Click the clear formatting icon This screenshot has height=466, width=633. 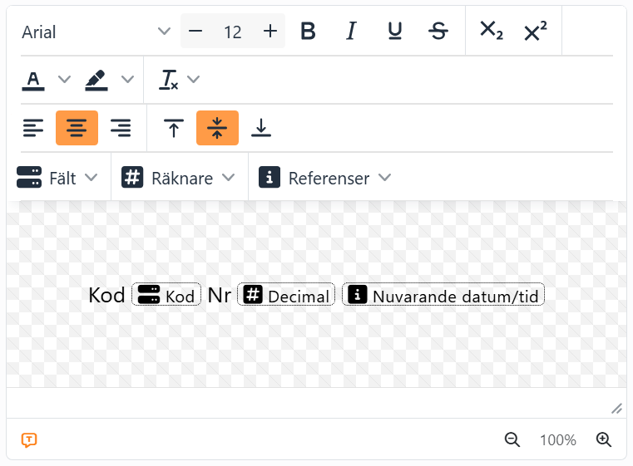[168, 80]
